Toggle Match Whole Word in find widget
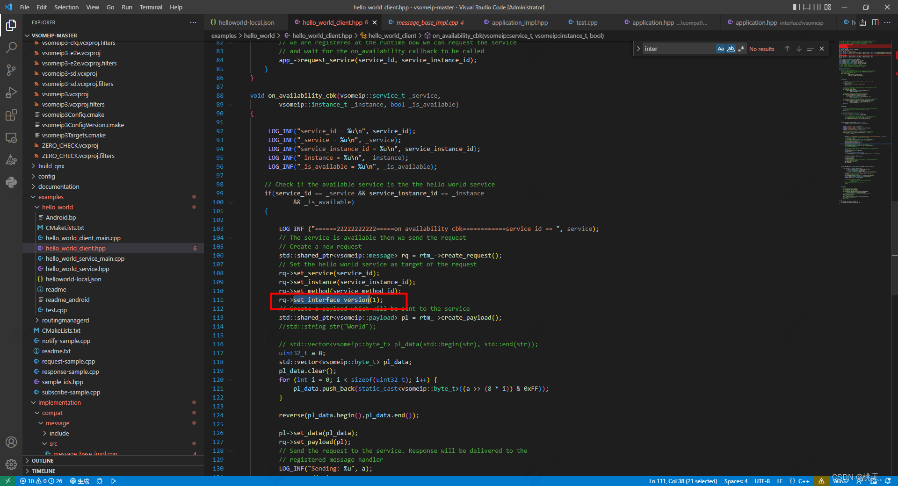Screen dimensions: 898x486 pyautogui.click(x=731, y=49)
